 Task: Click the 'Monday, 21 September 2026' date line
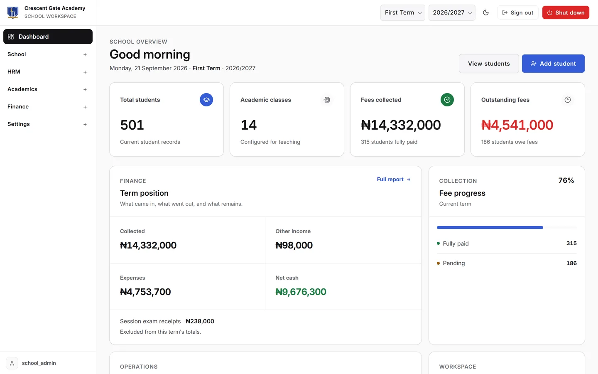(149, 68)
